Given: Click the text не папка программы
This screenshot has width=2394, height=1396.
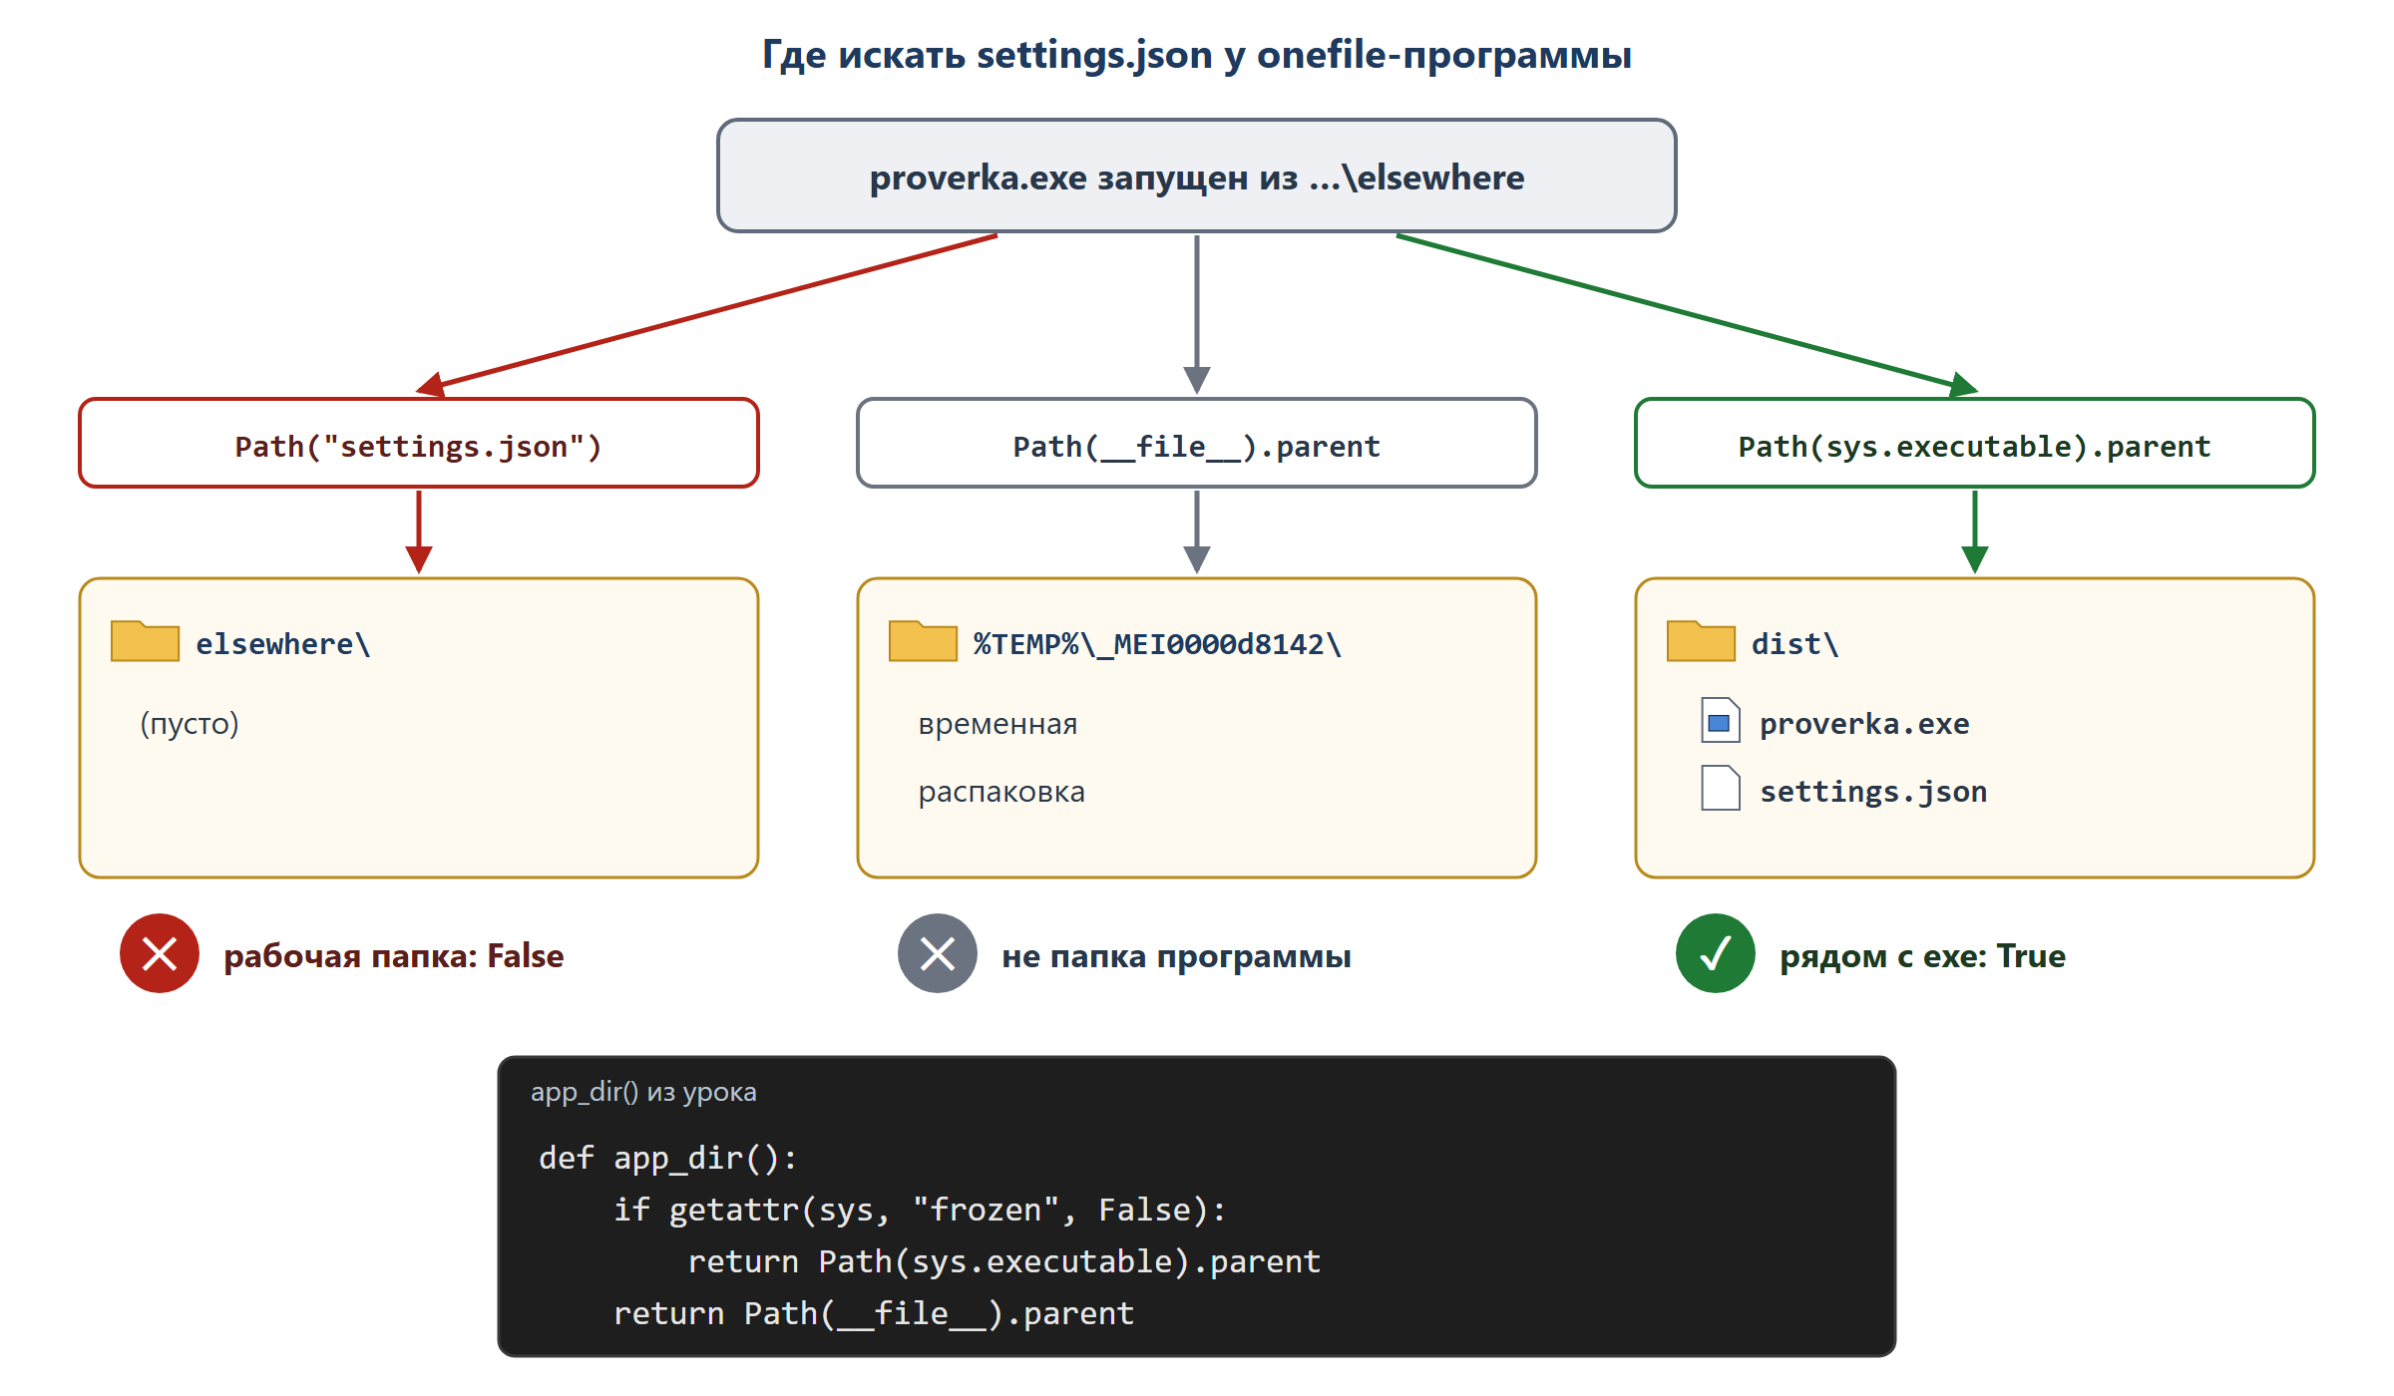Looking at the screenshot, I should point(1176,956).
